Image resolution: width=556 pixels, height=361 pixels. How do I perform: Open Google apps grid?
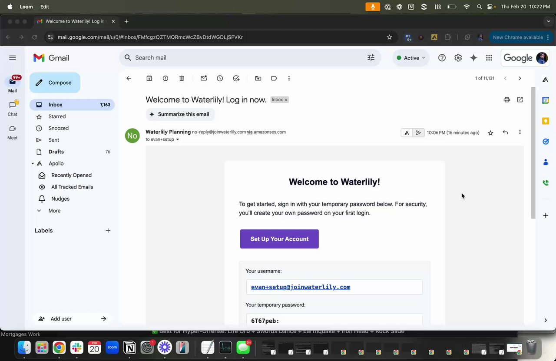489,58
